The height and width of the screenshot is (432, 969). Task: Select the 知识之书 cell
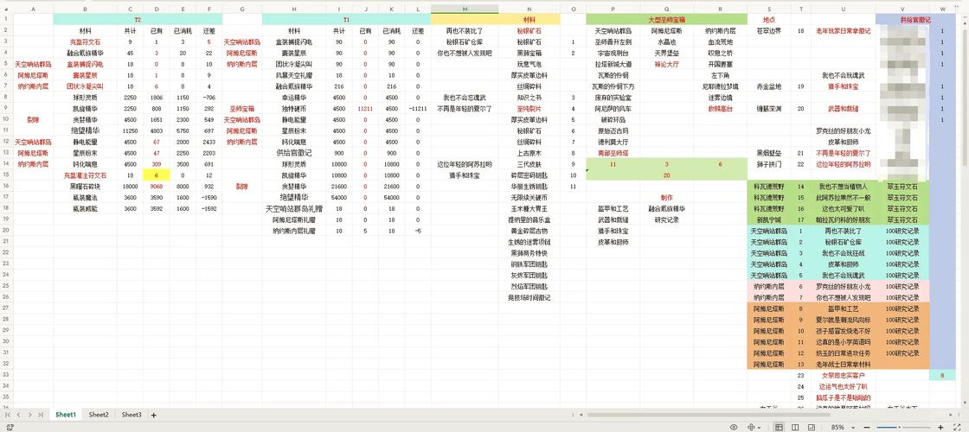(x=529, y=98)
